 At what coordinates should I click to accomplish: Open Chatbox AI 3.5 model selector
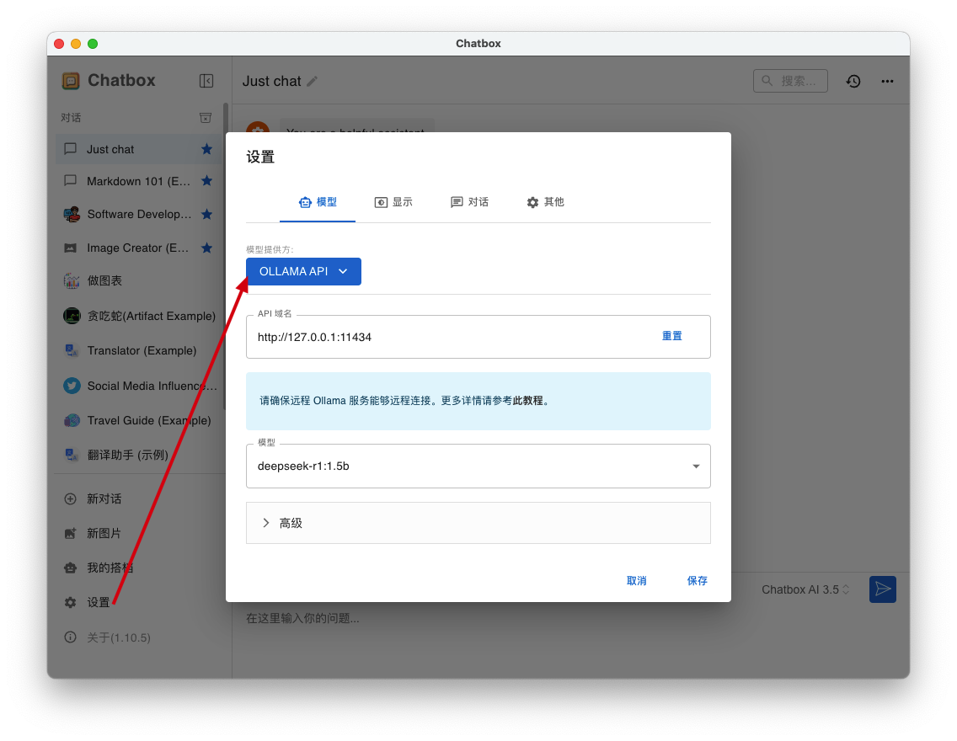(x=805, y=589)
